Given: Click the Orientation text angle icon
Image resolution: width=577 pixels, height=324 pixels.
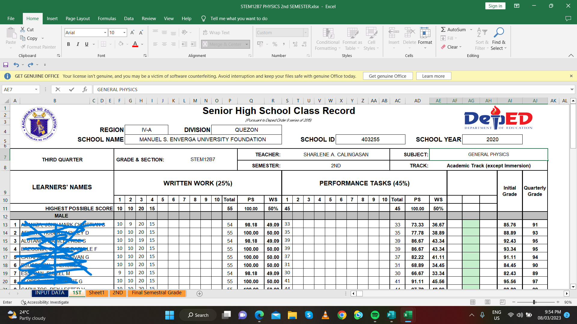Looking at the screenshot, I should 185,32.
